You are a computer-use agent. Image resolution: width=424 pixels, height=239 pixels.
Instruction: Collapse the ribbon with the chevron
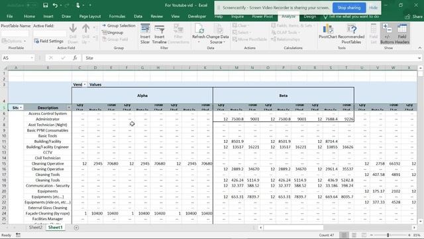coord(419,48)
